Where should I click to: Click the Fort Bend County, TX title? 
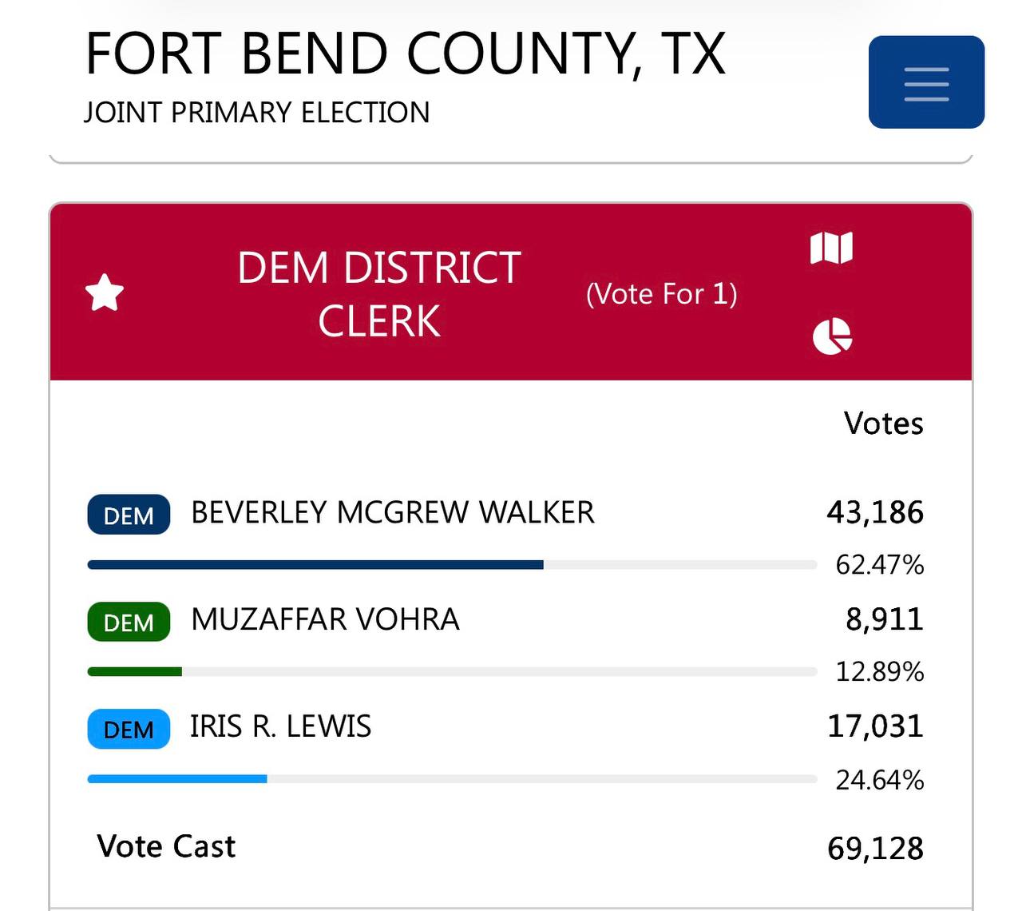406,54
